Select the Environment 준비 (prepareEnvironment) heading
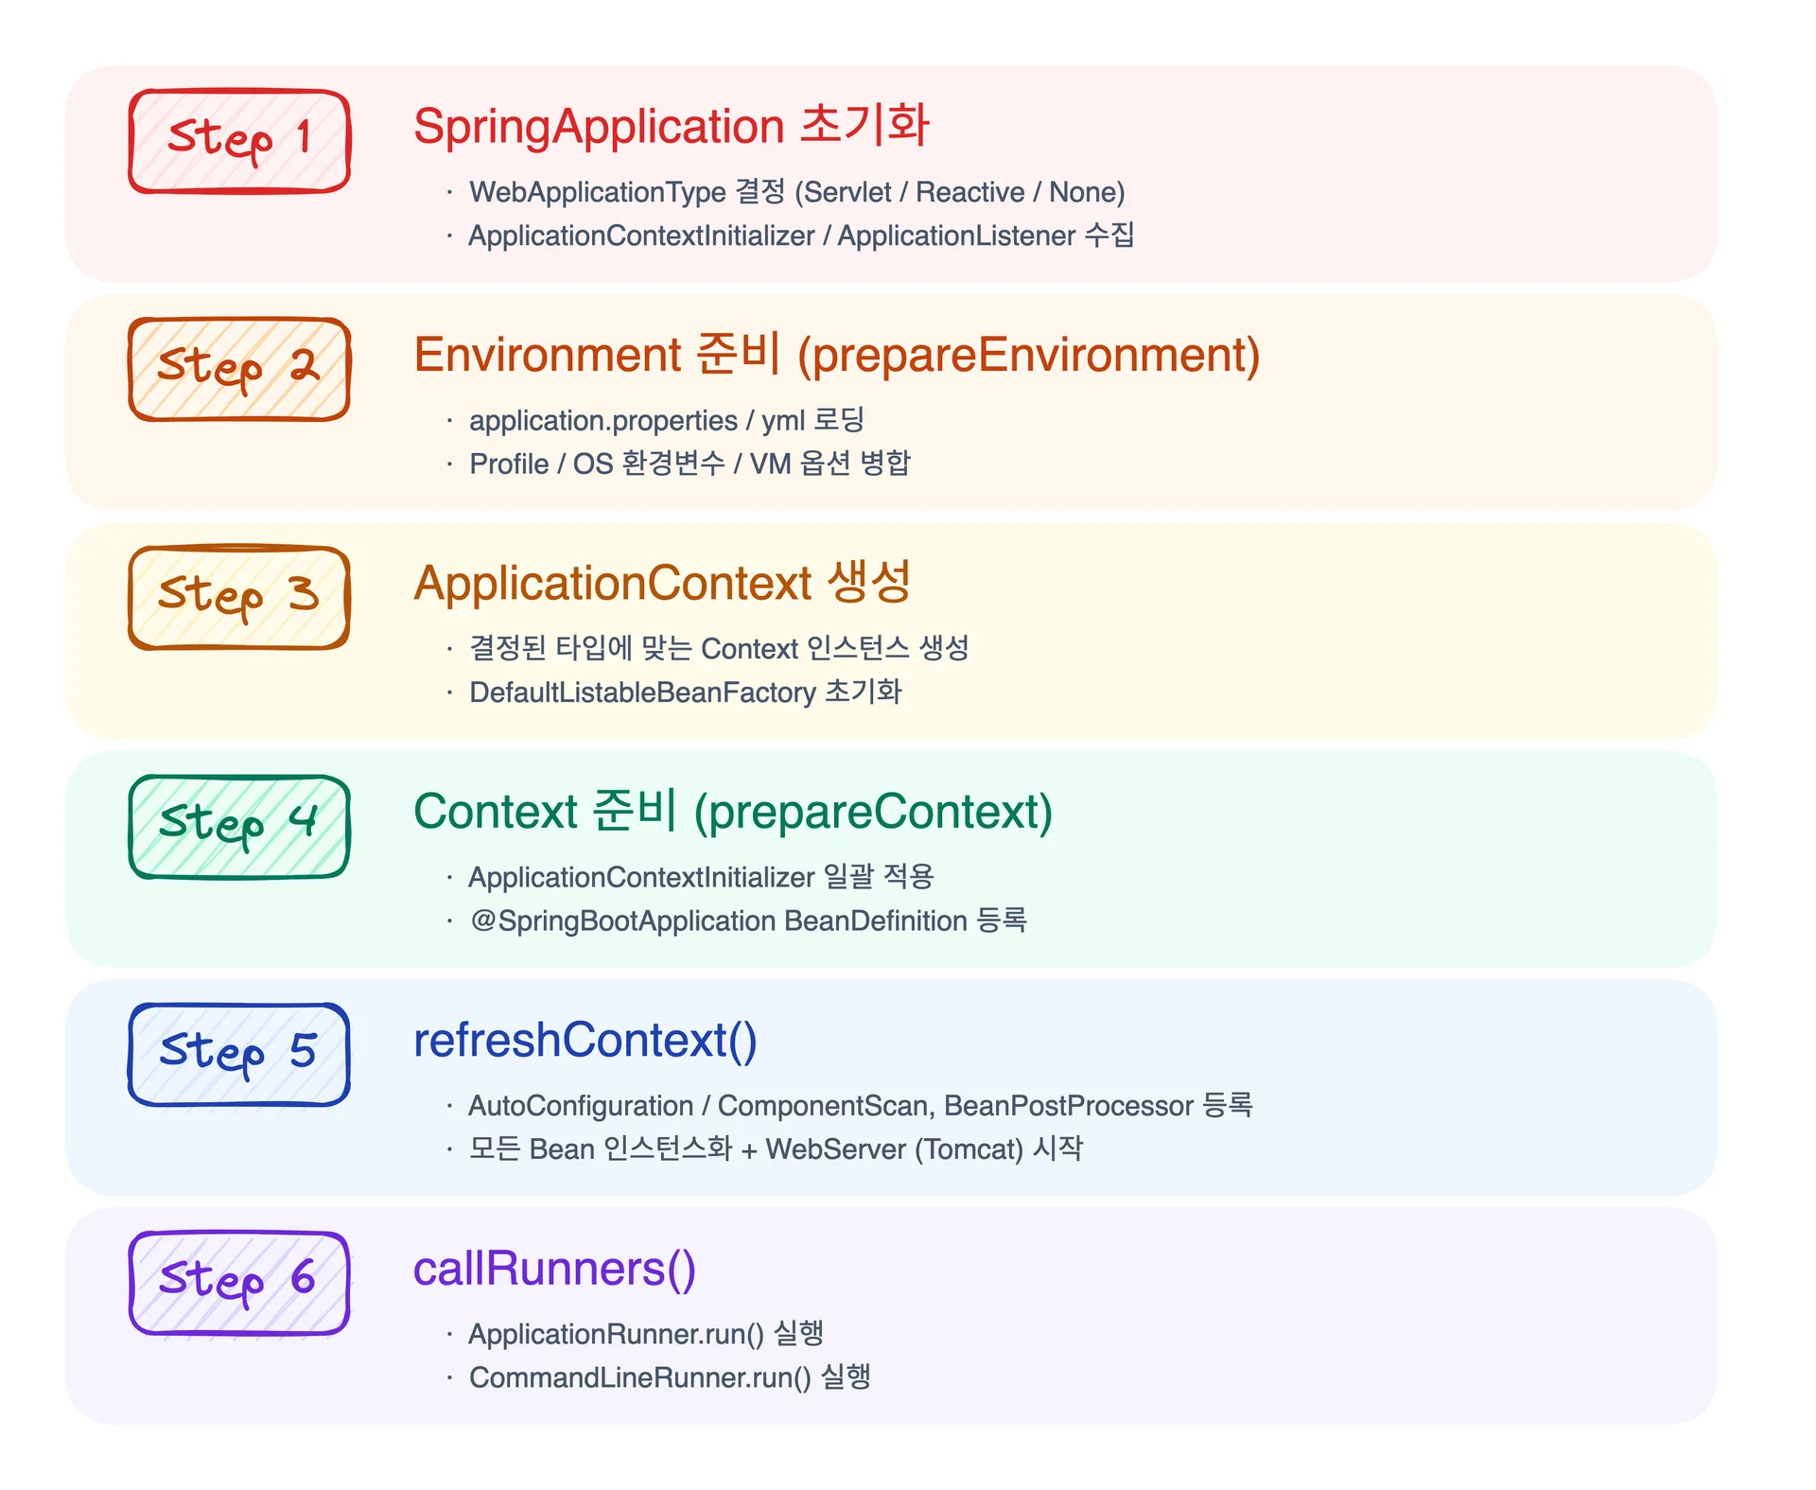 [836, 356]
